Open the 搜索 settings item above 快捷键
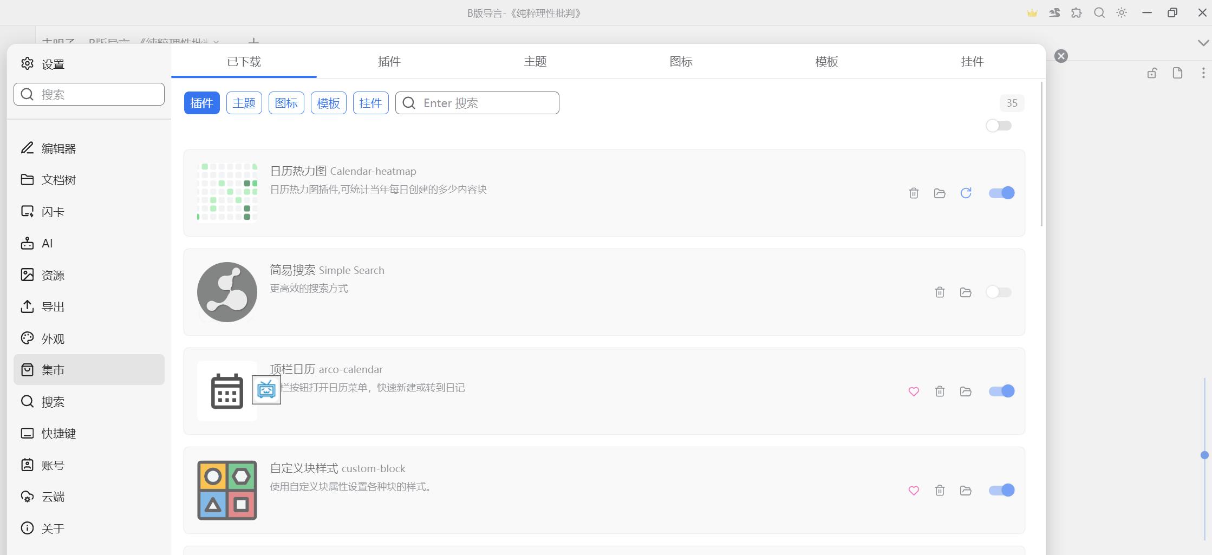 (x=89, y=402)
